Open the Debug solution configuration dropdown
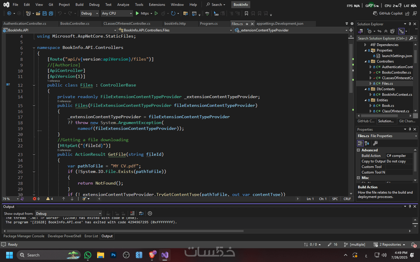Screen dimensions: 420x262 tap(90, 13)
